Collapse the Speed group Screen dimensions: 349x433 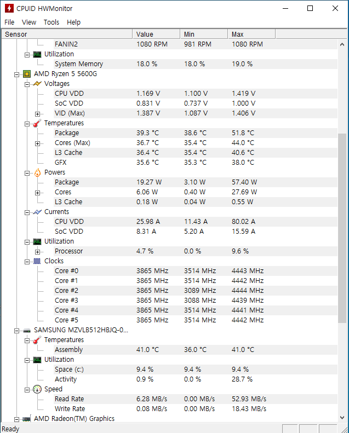[27, 390]
